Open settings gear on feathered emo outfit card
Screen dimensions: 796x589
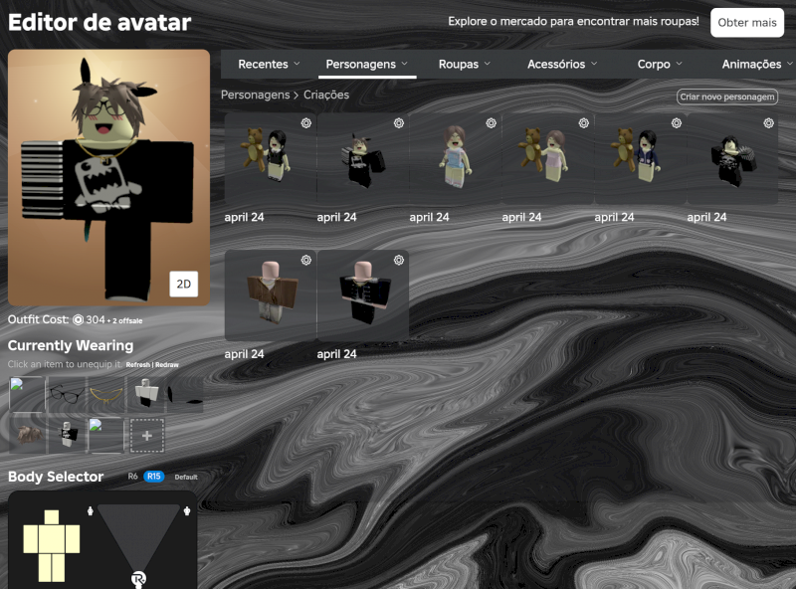click(399, 123)
